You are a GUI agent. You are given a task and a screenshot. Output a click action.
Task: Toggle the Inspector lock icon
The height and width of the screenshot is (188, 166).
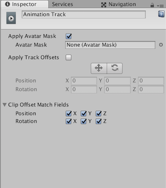pyautogui.click(x=152, y=5)
